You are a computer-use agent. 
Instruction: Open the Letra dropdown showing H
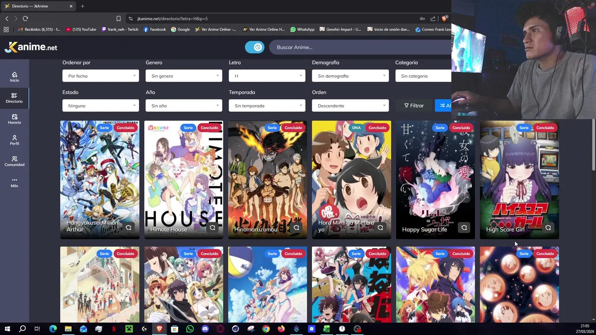pos(267,76)
